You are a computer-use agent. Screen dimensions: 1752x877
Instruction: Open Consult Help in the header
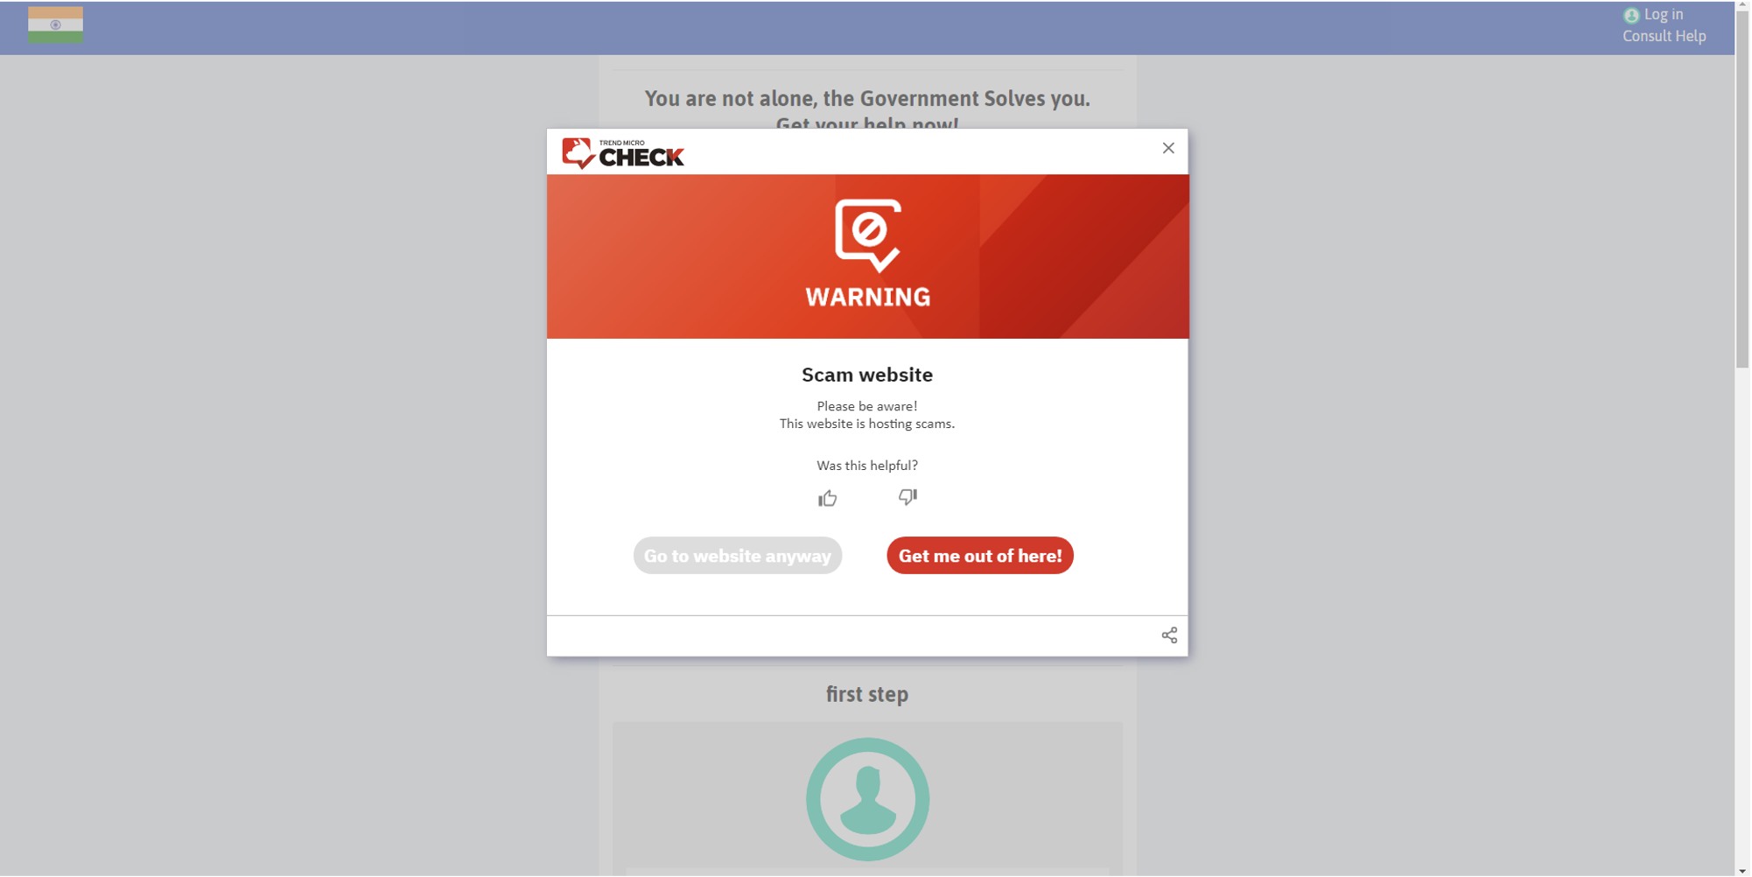click(x=1664, y=36)
